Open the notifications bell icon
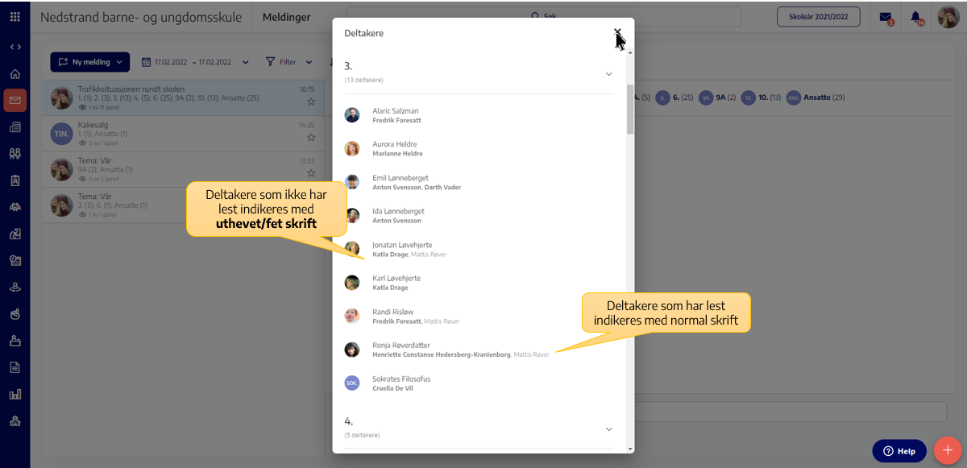Image resolution: width=967 pixels, height=468 pixels. (916, 17)
